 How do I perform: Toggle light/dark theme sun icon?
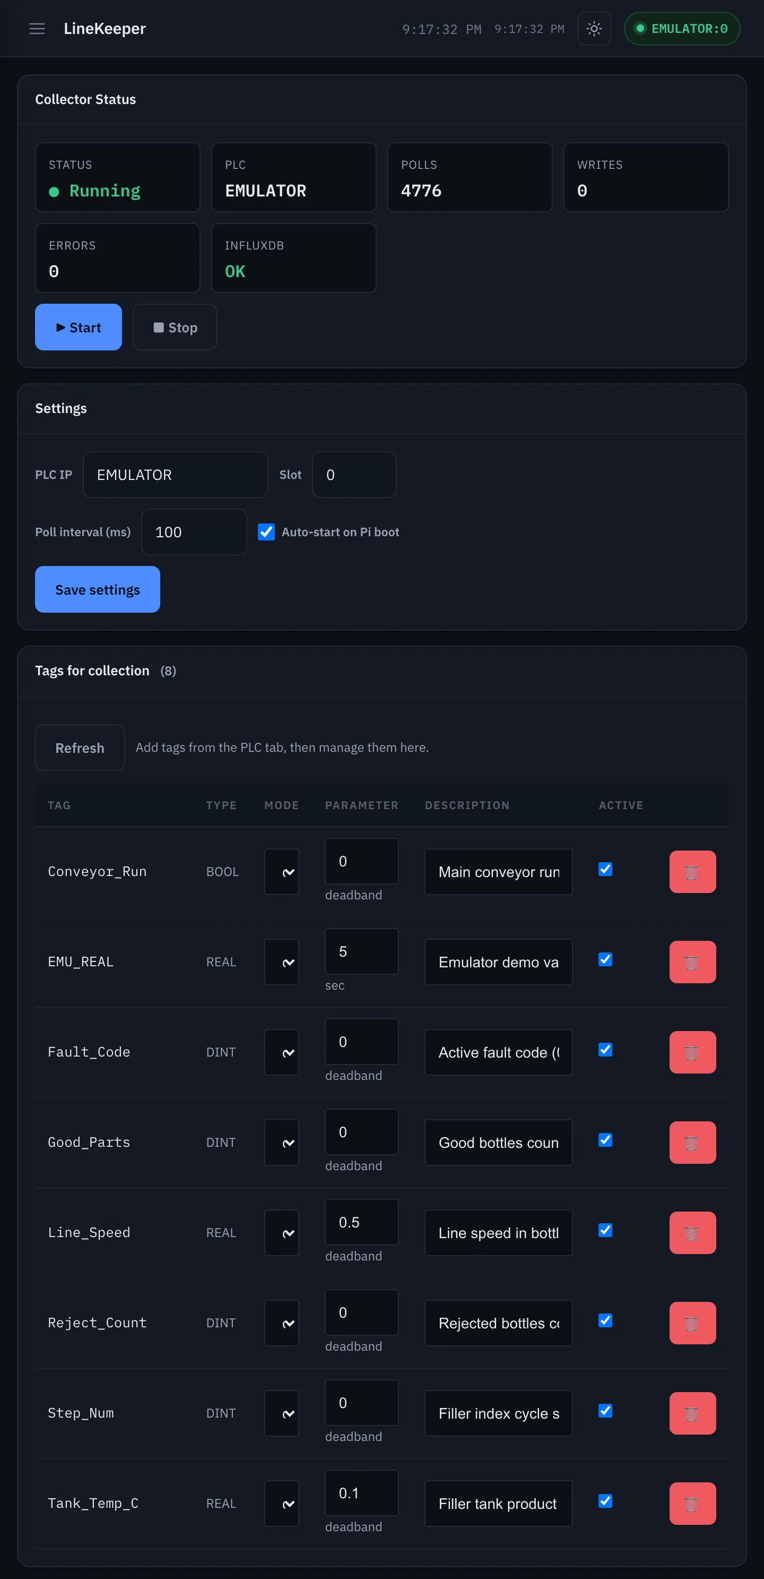tap(594, 29)
